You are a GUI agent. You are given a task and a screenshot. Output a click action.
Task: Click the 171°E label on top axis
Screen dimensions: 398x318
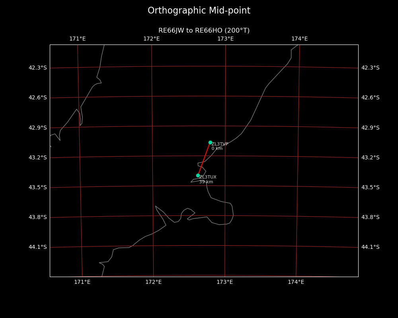pyautogui.click(x=77, y=39)
